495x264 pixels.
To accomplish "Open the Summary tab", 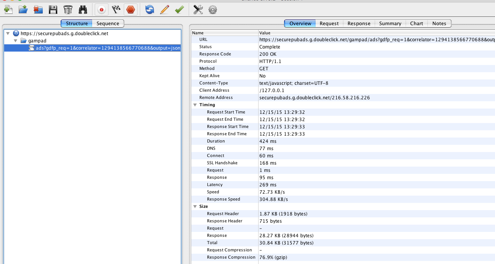I will point(390,23).
